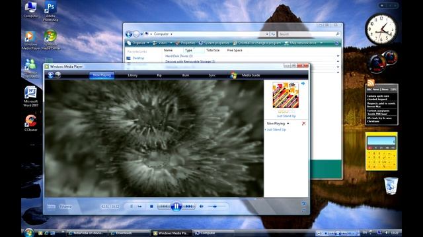Open the Now Playing tab
Screen dimensions: 423x237
(102, 75)
